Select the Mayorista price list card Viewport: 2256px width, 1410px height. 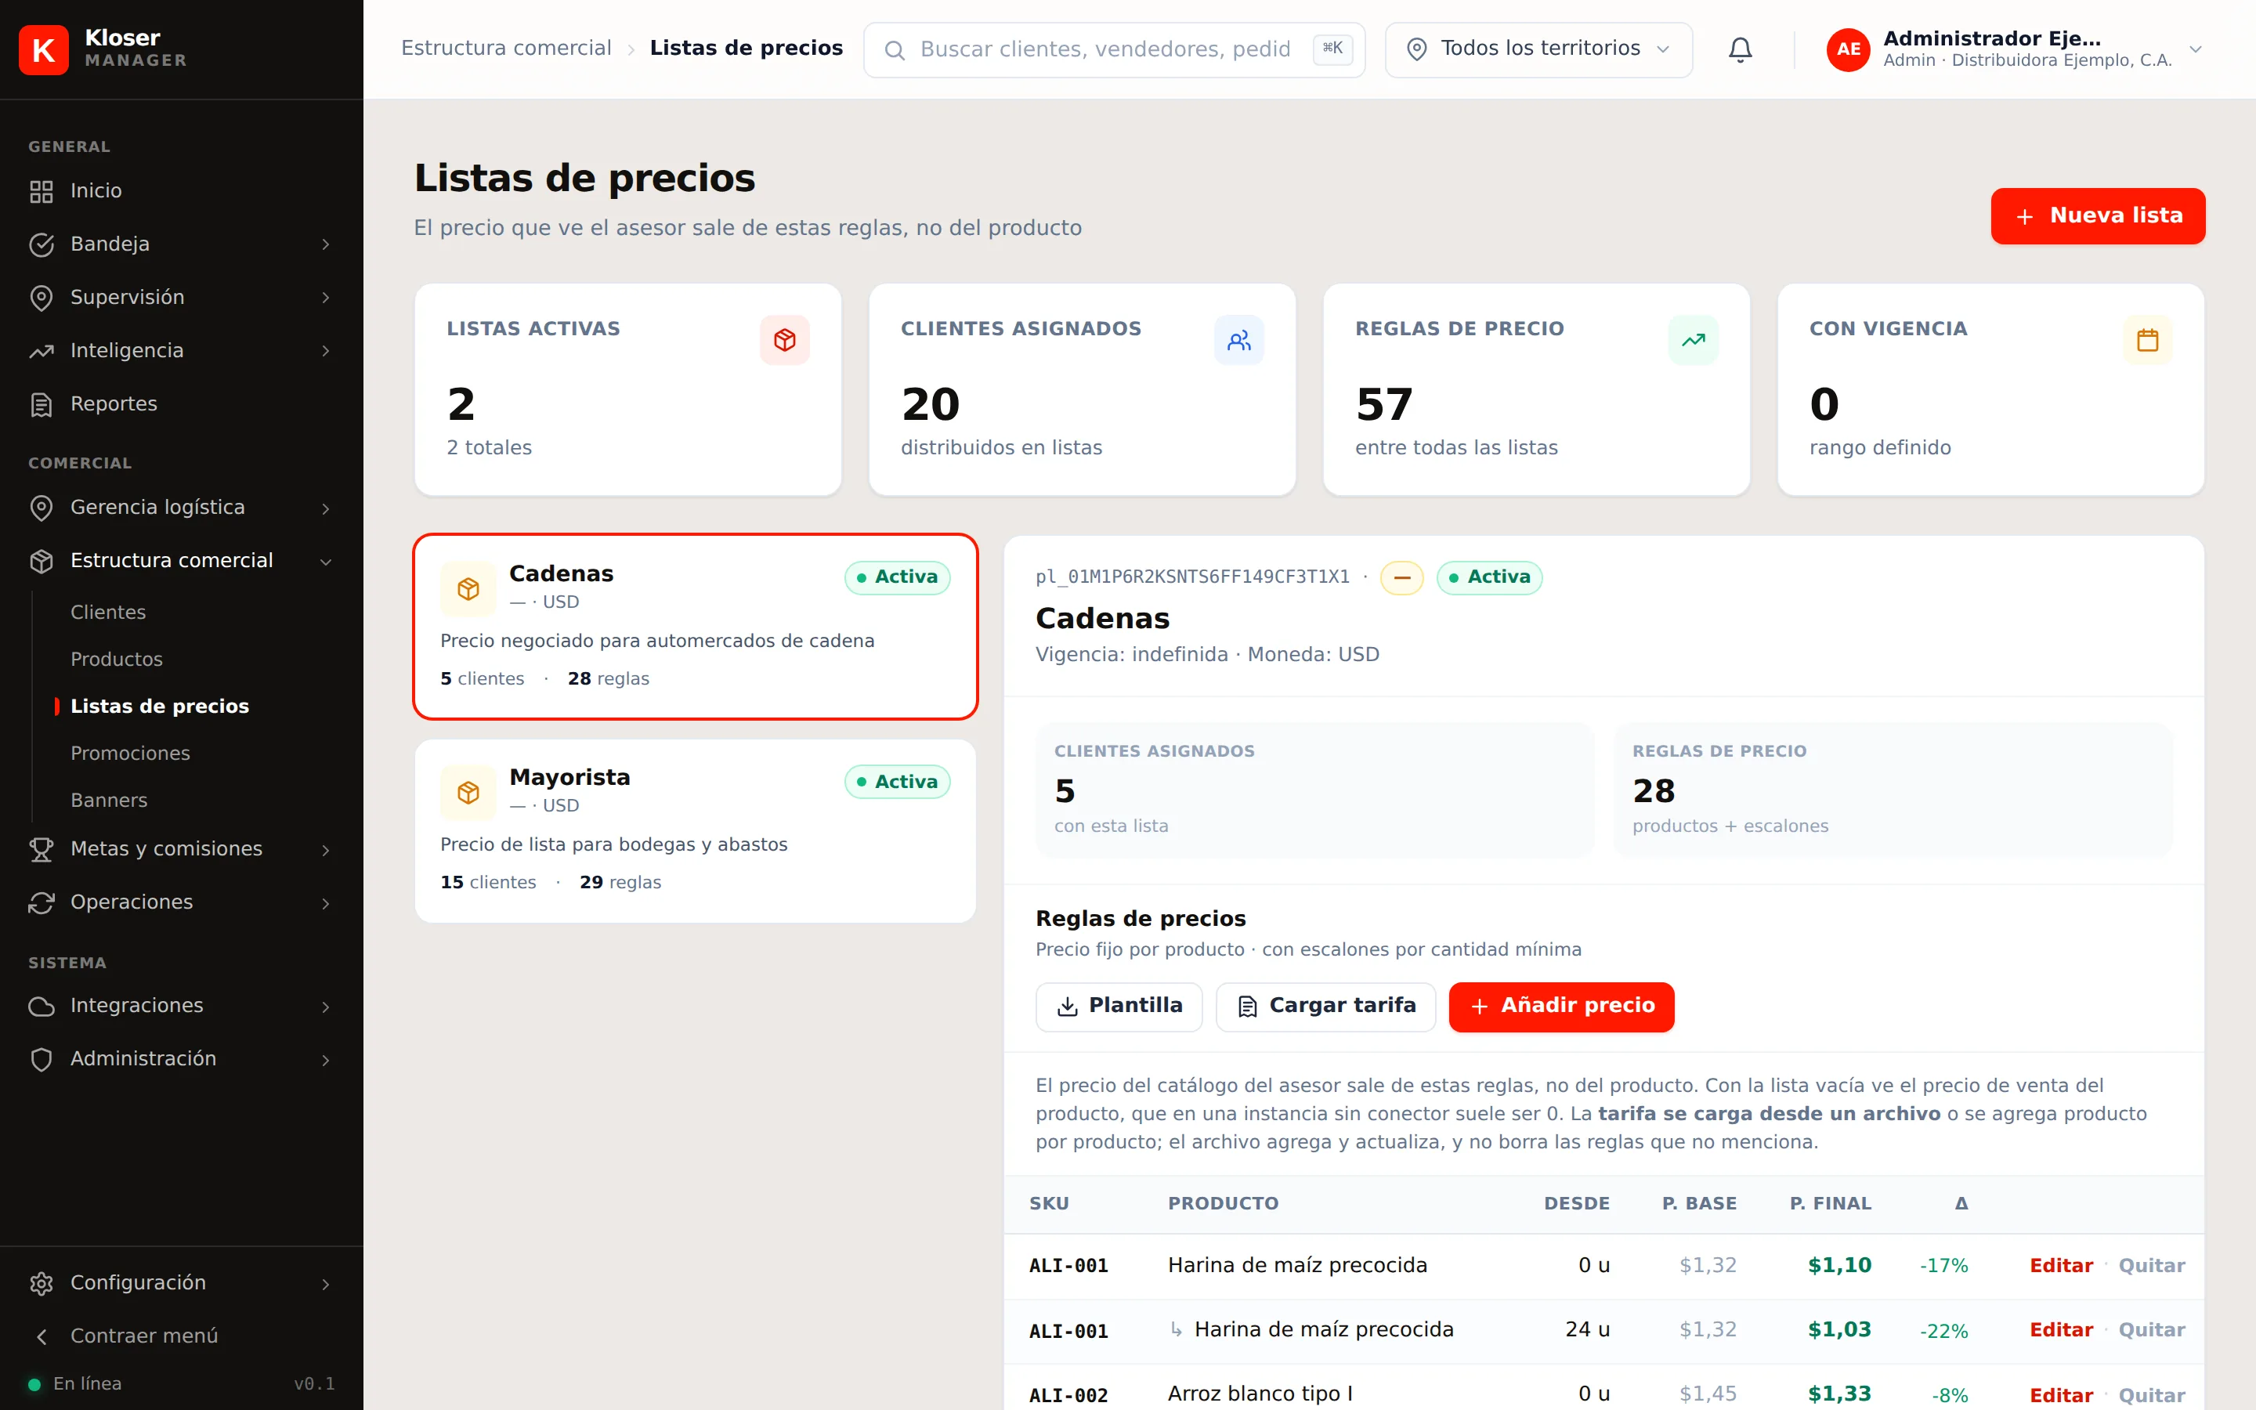tap(696, 831)
